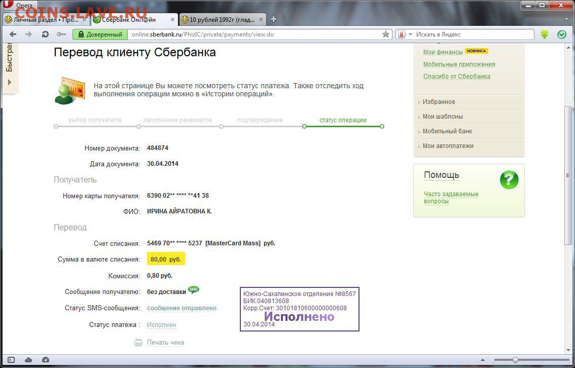Image resolution: width=575 pixels, height=368 pixels.
Task: Maximize the Opera window
Action: pos(541,5)
